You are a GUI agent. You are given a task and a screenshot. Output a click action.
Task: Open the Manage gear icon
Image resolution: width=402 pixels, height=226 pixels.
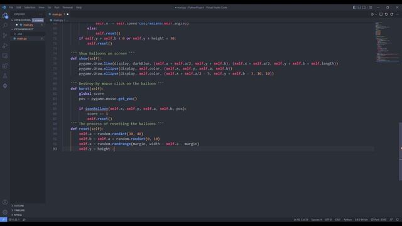pos(5,212)
